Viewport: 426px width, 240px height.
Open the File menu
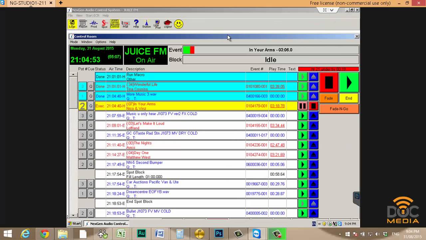[x=70, y=16]
